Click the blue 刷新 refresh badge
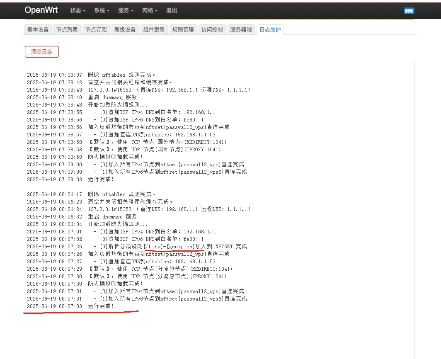 point(409,11)
